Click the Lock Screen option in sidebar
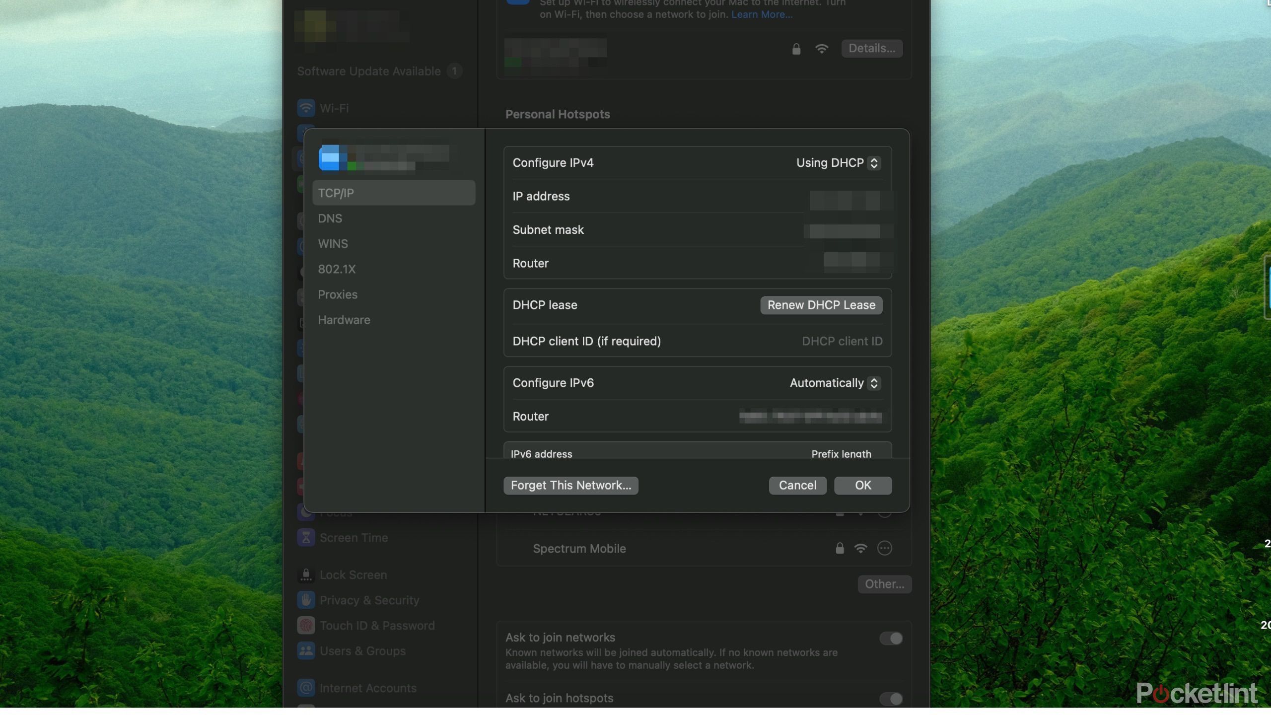 353,574
